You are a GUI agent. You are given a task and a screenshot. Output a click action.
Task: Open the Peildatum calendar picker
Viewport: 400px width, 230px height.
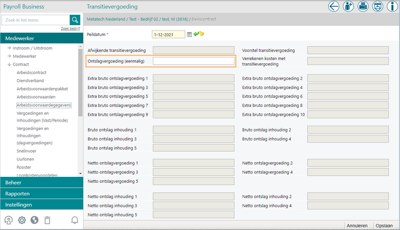[x=189, y=34]
